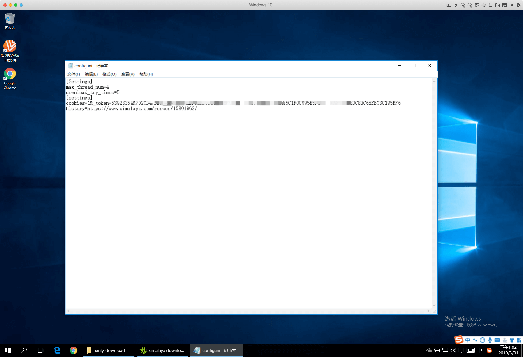The width and height of the screenshot is (523, 357).
Task: Open the action center notification icon
Action: [461, 350]
